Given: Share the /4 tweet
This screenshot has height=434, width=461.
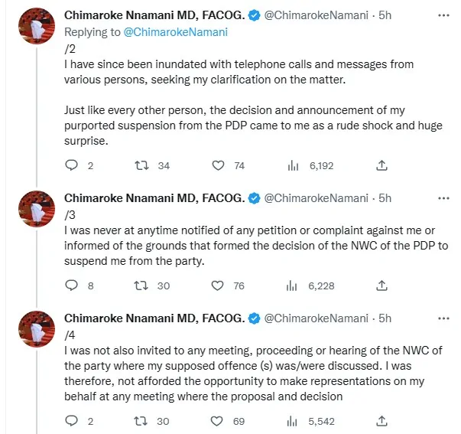Looking at the screenshot, I should click(382, 420).
